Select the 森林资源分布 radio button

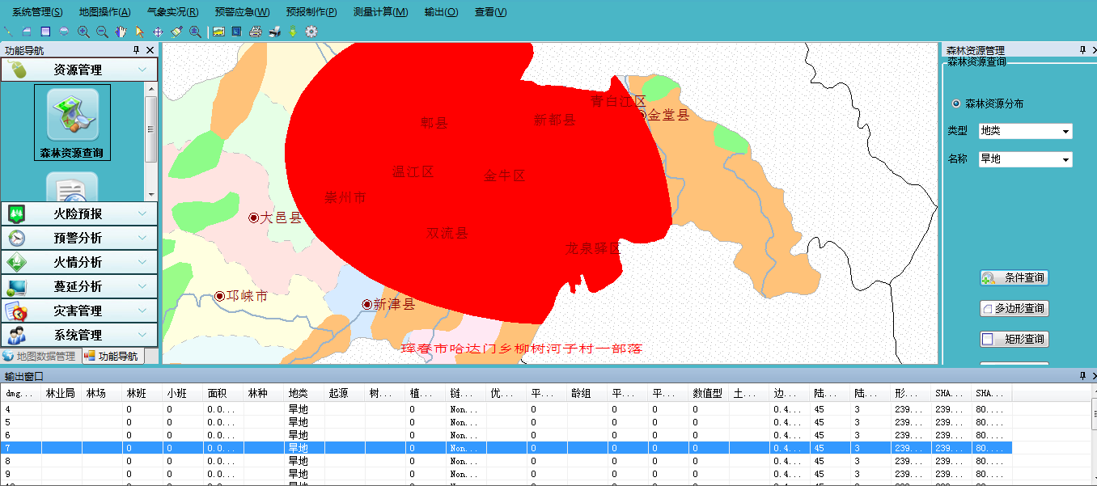[956, 104]
